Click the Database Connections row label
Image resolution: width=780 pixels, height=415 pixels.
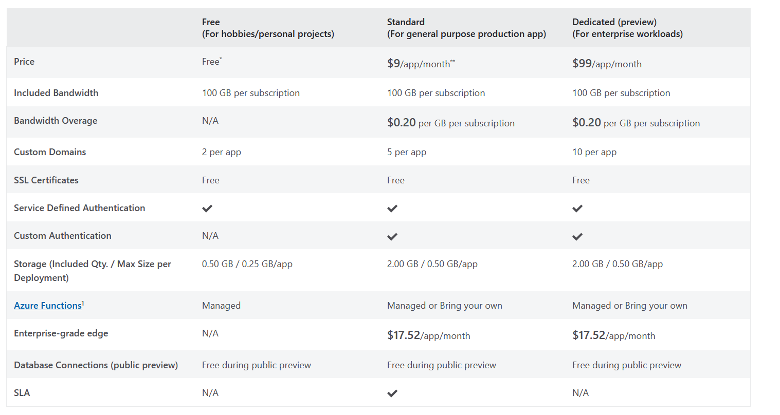(x=96, y=365)
